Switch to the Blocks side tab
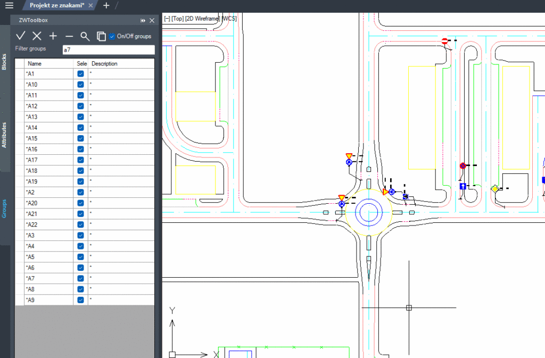545x358 pixels. [x=4, y=62]
